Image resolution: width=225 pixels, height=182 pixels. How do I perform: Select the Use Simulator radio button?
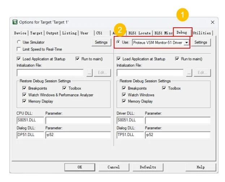click(x=19, y=42)
